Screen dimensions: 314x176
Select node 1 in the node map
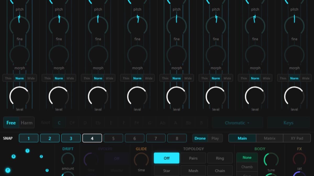pos(27,151)
